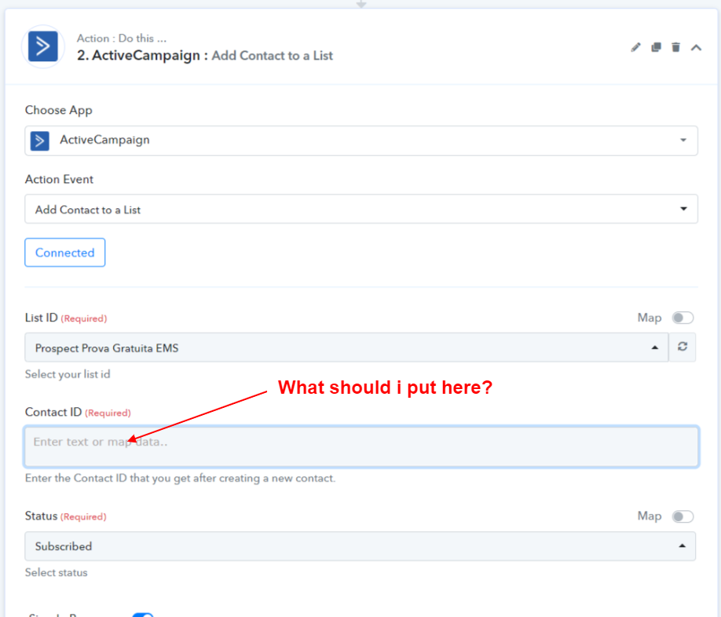Open the Action Event dropdown
The image size is (721, 617).
pos(361,209)
